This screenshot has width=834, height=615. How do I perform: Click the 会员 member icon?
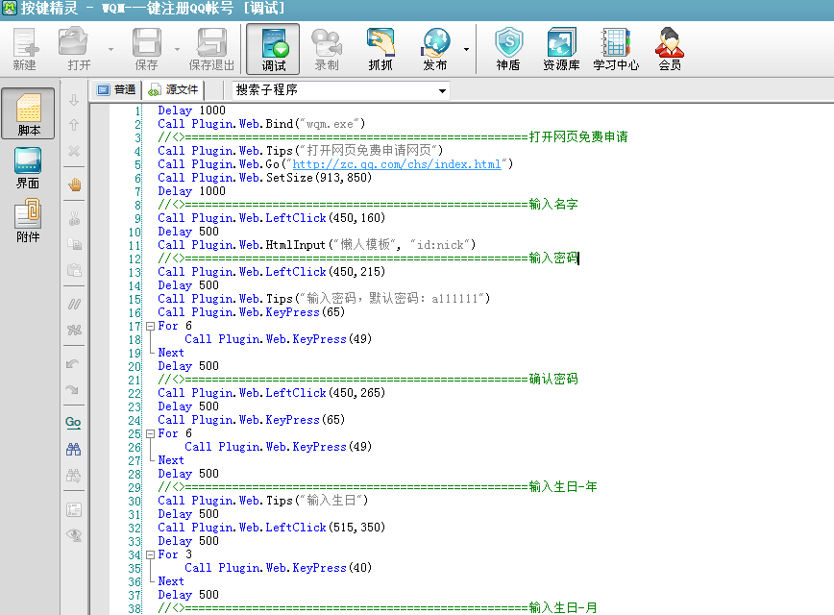(x=670, y=48)
